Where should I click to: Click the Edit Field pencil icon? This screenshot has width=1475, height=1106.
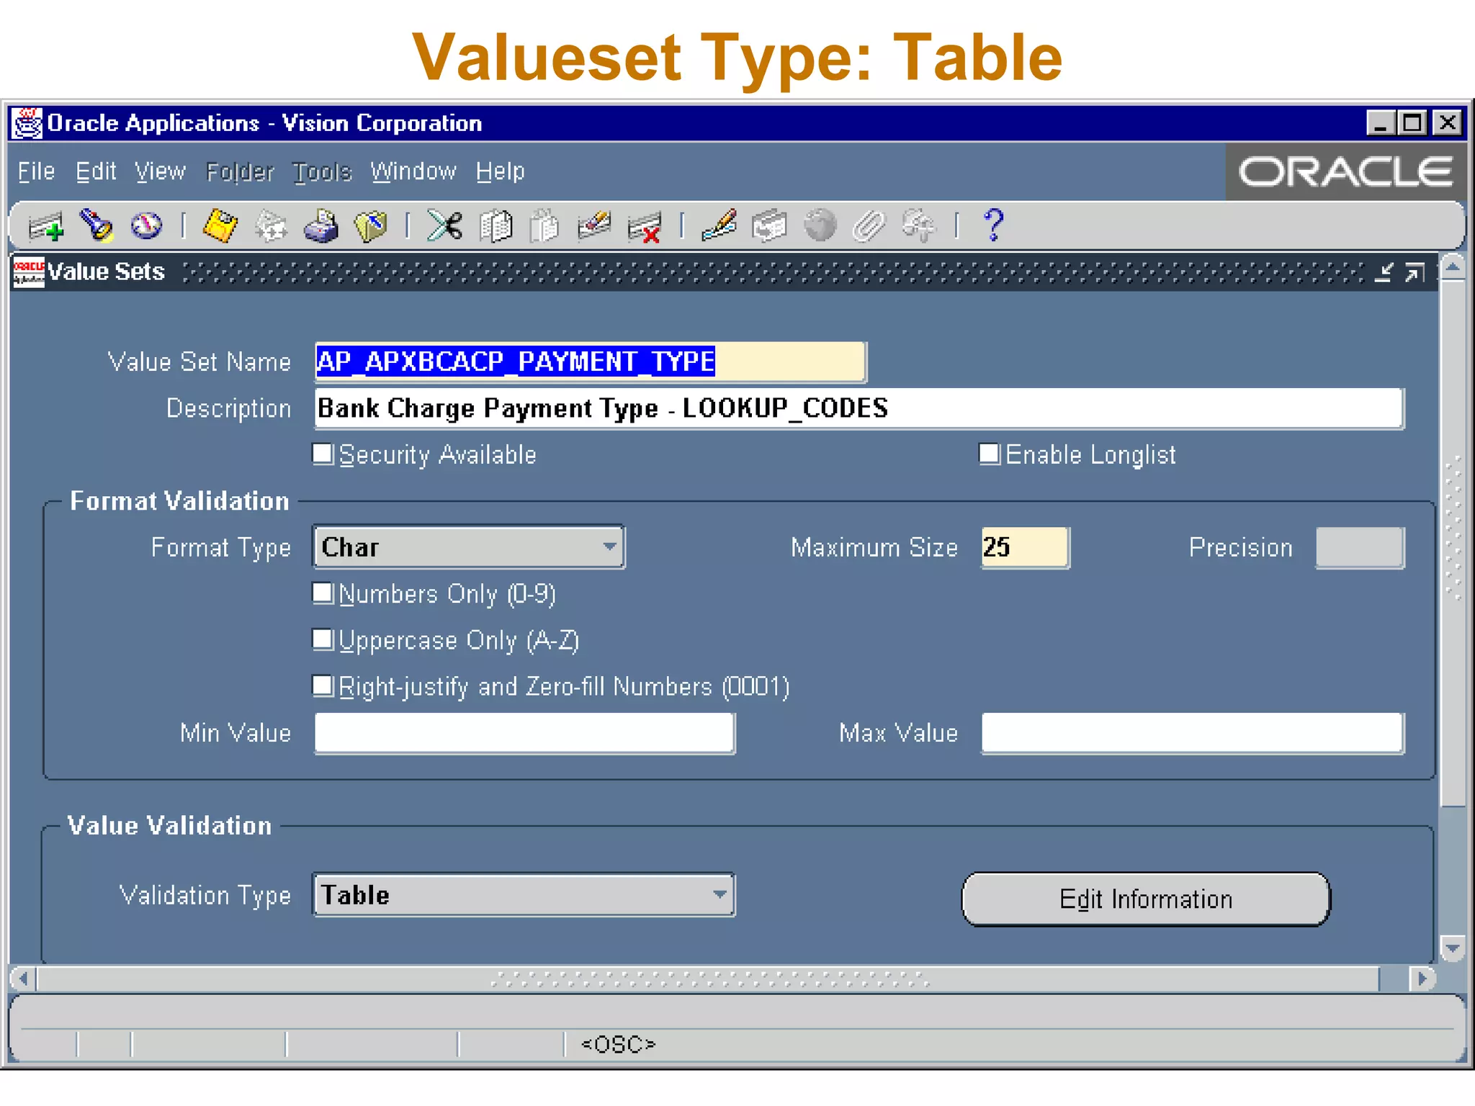[x=719, y=225]
